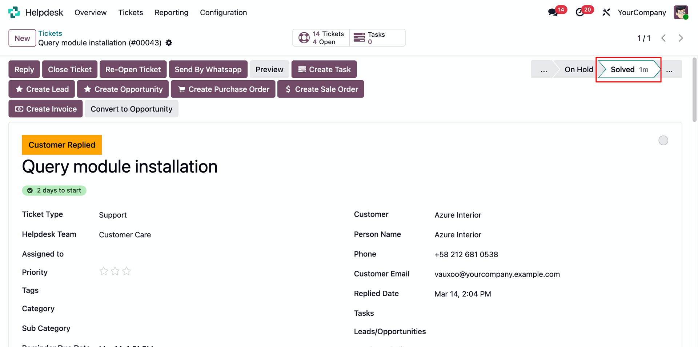Open the conversations chat icon
The width and height of the screenshot is (698, 347).
coord(553,12)
